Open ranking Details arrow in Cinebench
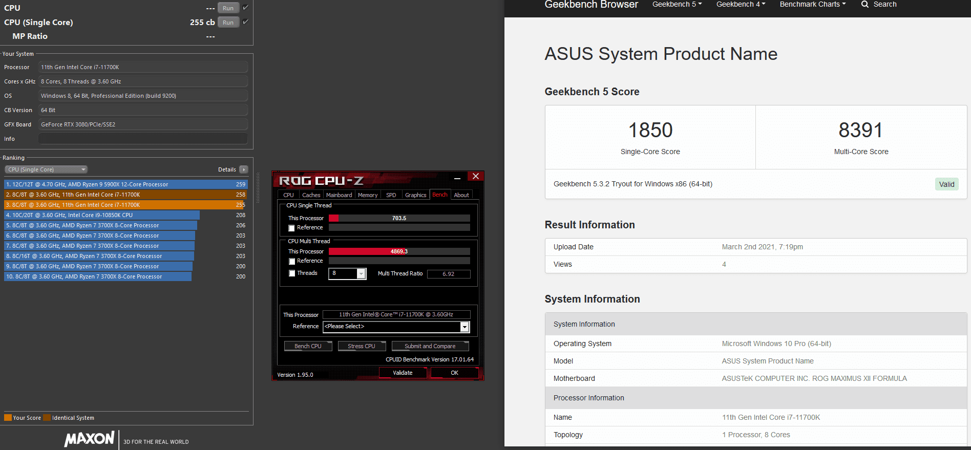 click(244, 169)
